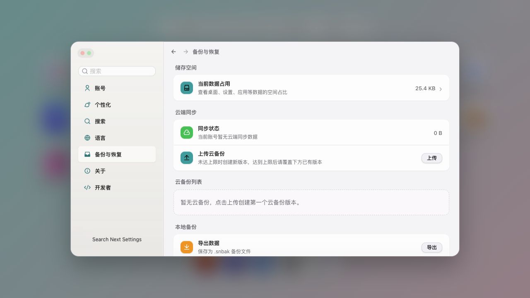Click the disk icon of 当前数据占用
Screen dimensions: 530x298
pos(187,88)
